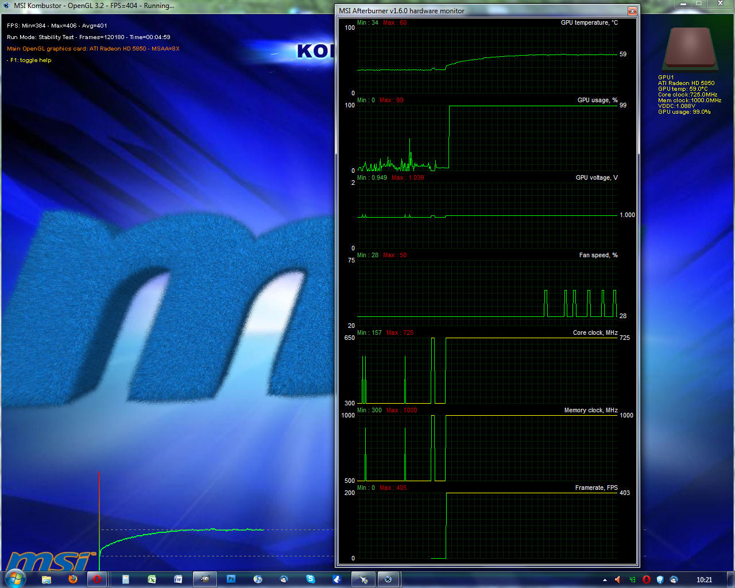Click gadget 'Core clock:725.0MHz' line
This screenshot has width=735, height=588.
[x=687, y=95]
